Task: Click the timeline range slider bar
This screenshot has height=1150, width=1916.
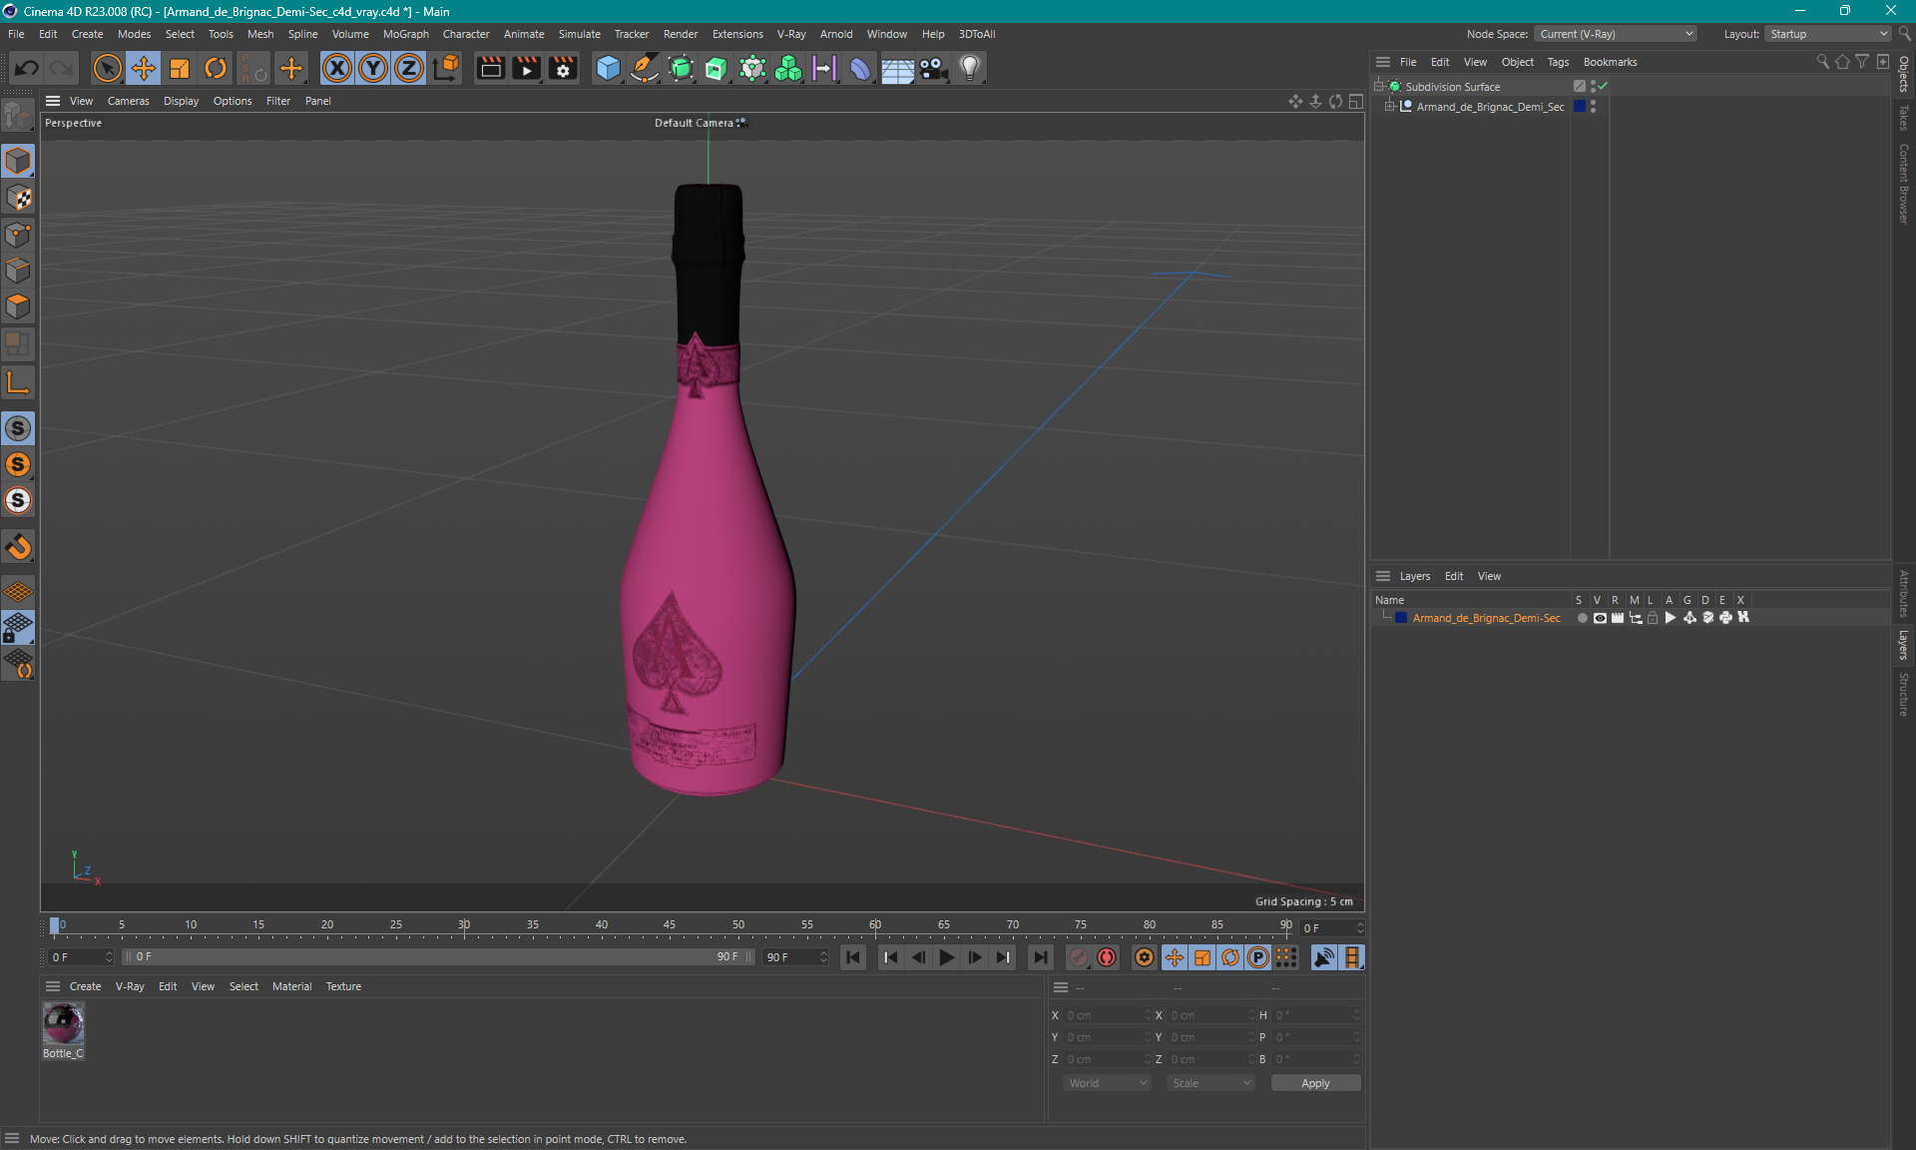Action: (438, 956)
